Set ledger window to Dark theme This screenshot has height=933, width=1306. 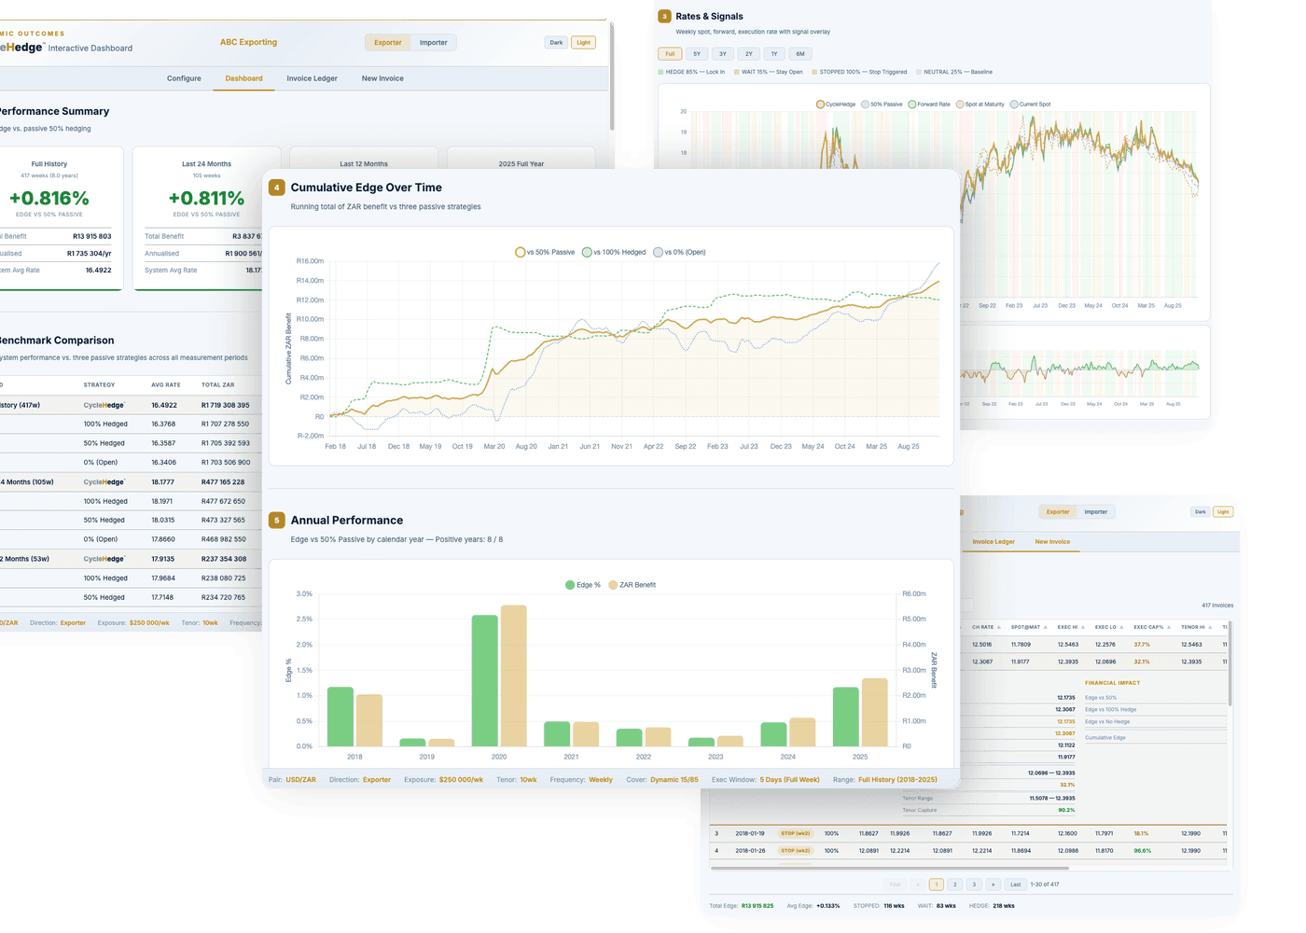(x=1201, y=512)
